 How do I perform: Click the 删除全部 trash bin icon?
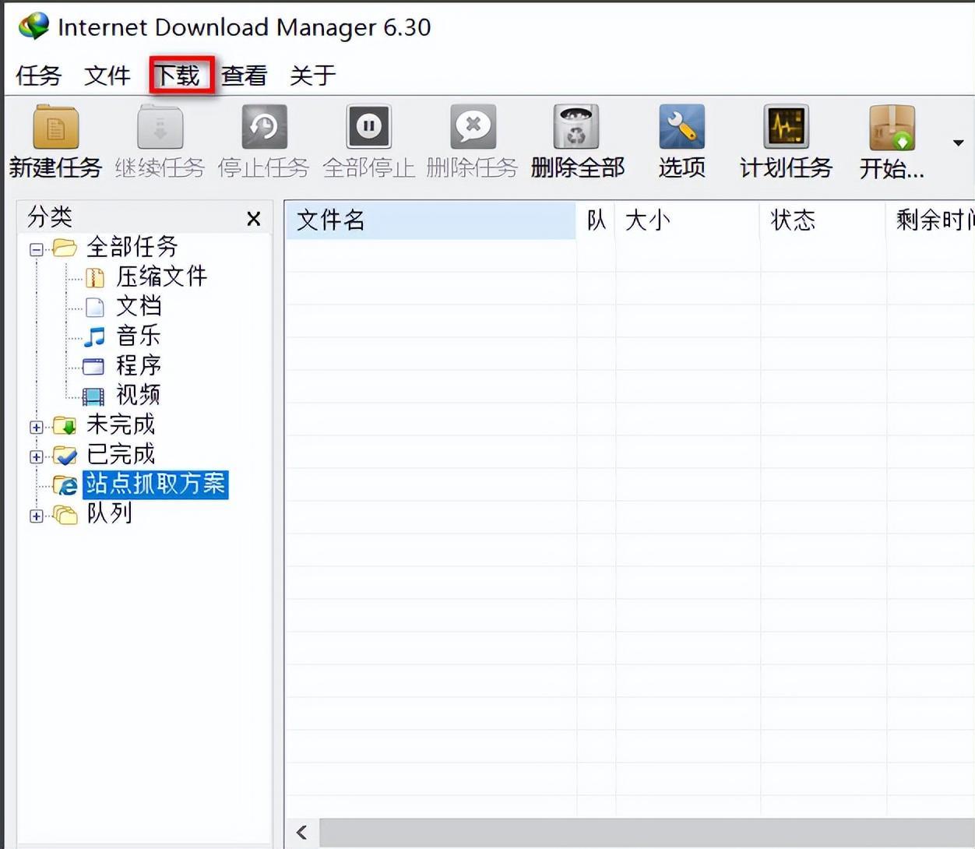pyautogui.click(x=576, y=127)
